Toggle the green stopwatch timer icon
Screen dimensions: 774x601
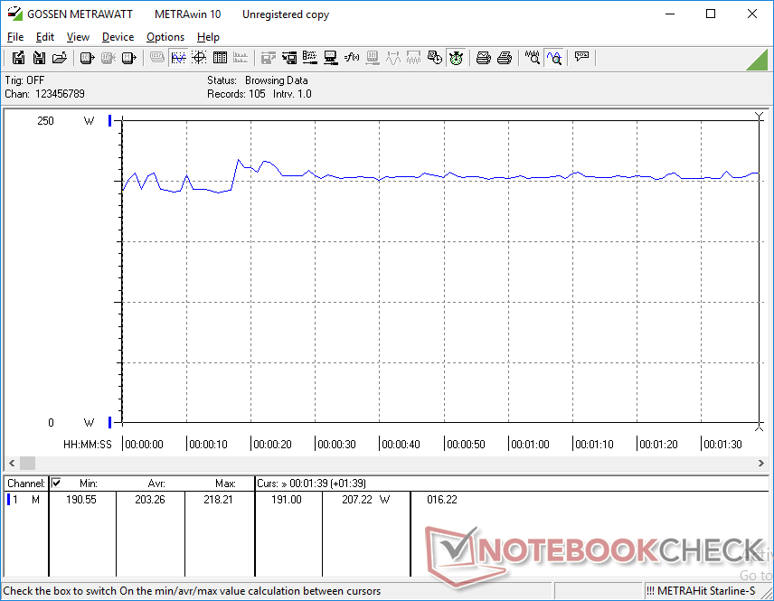456,58
